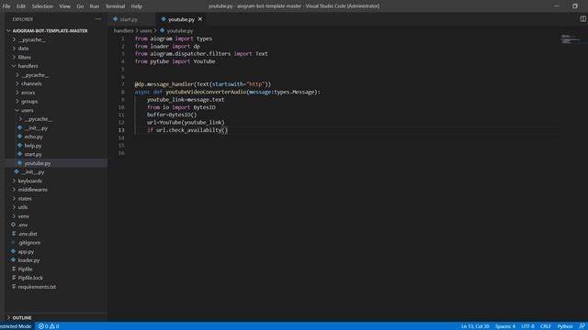Collapse the users folder

[27, 110]
